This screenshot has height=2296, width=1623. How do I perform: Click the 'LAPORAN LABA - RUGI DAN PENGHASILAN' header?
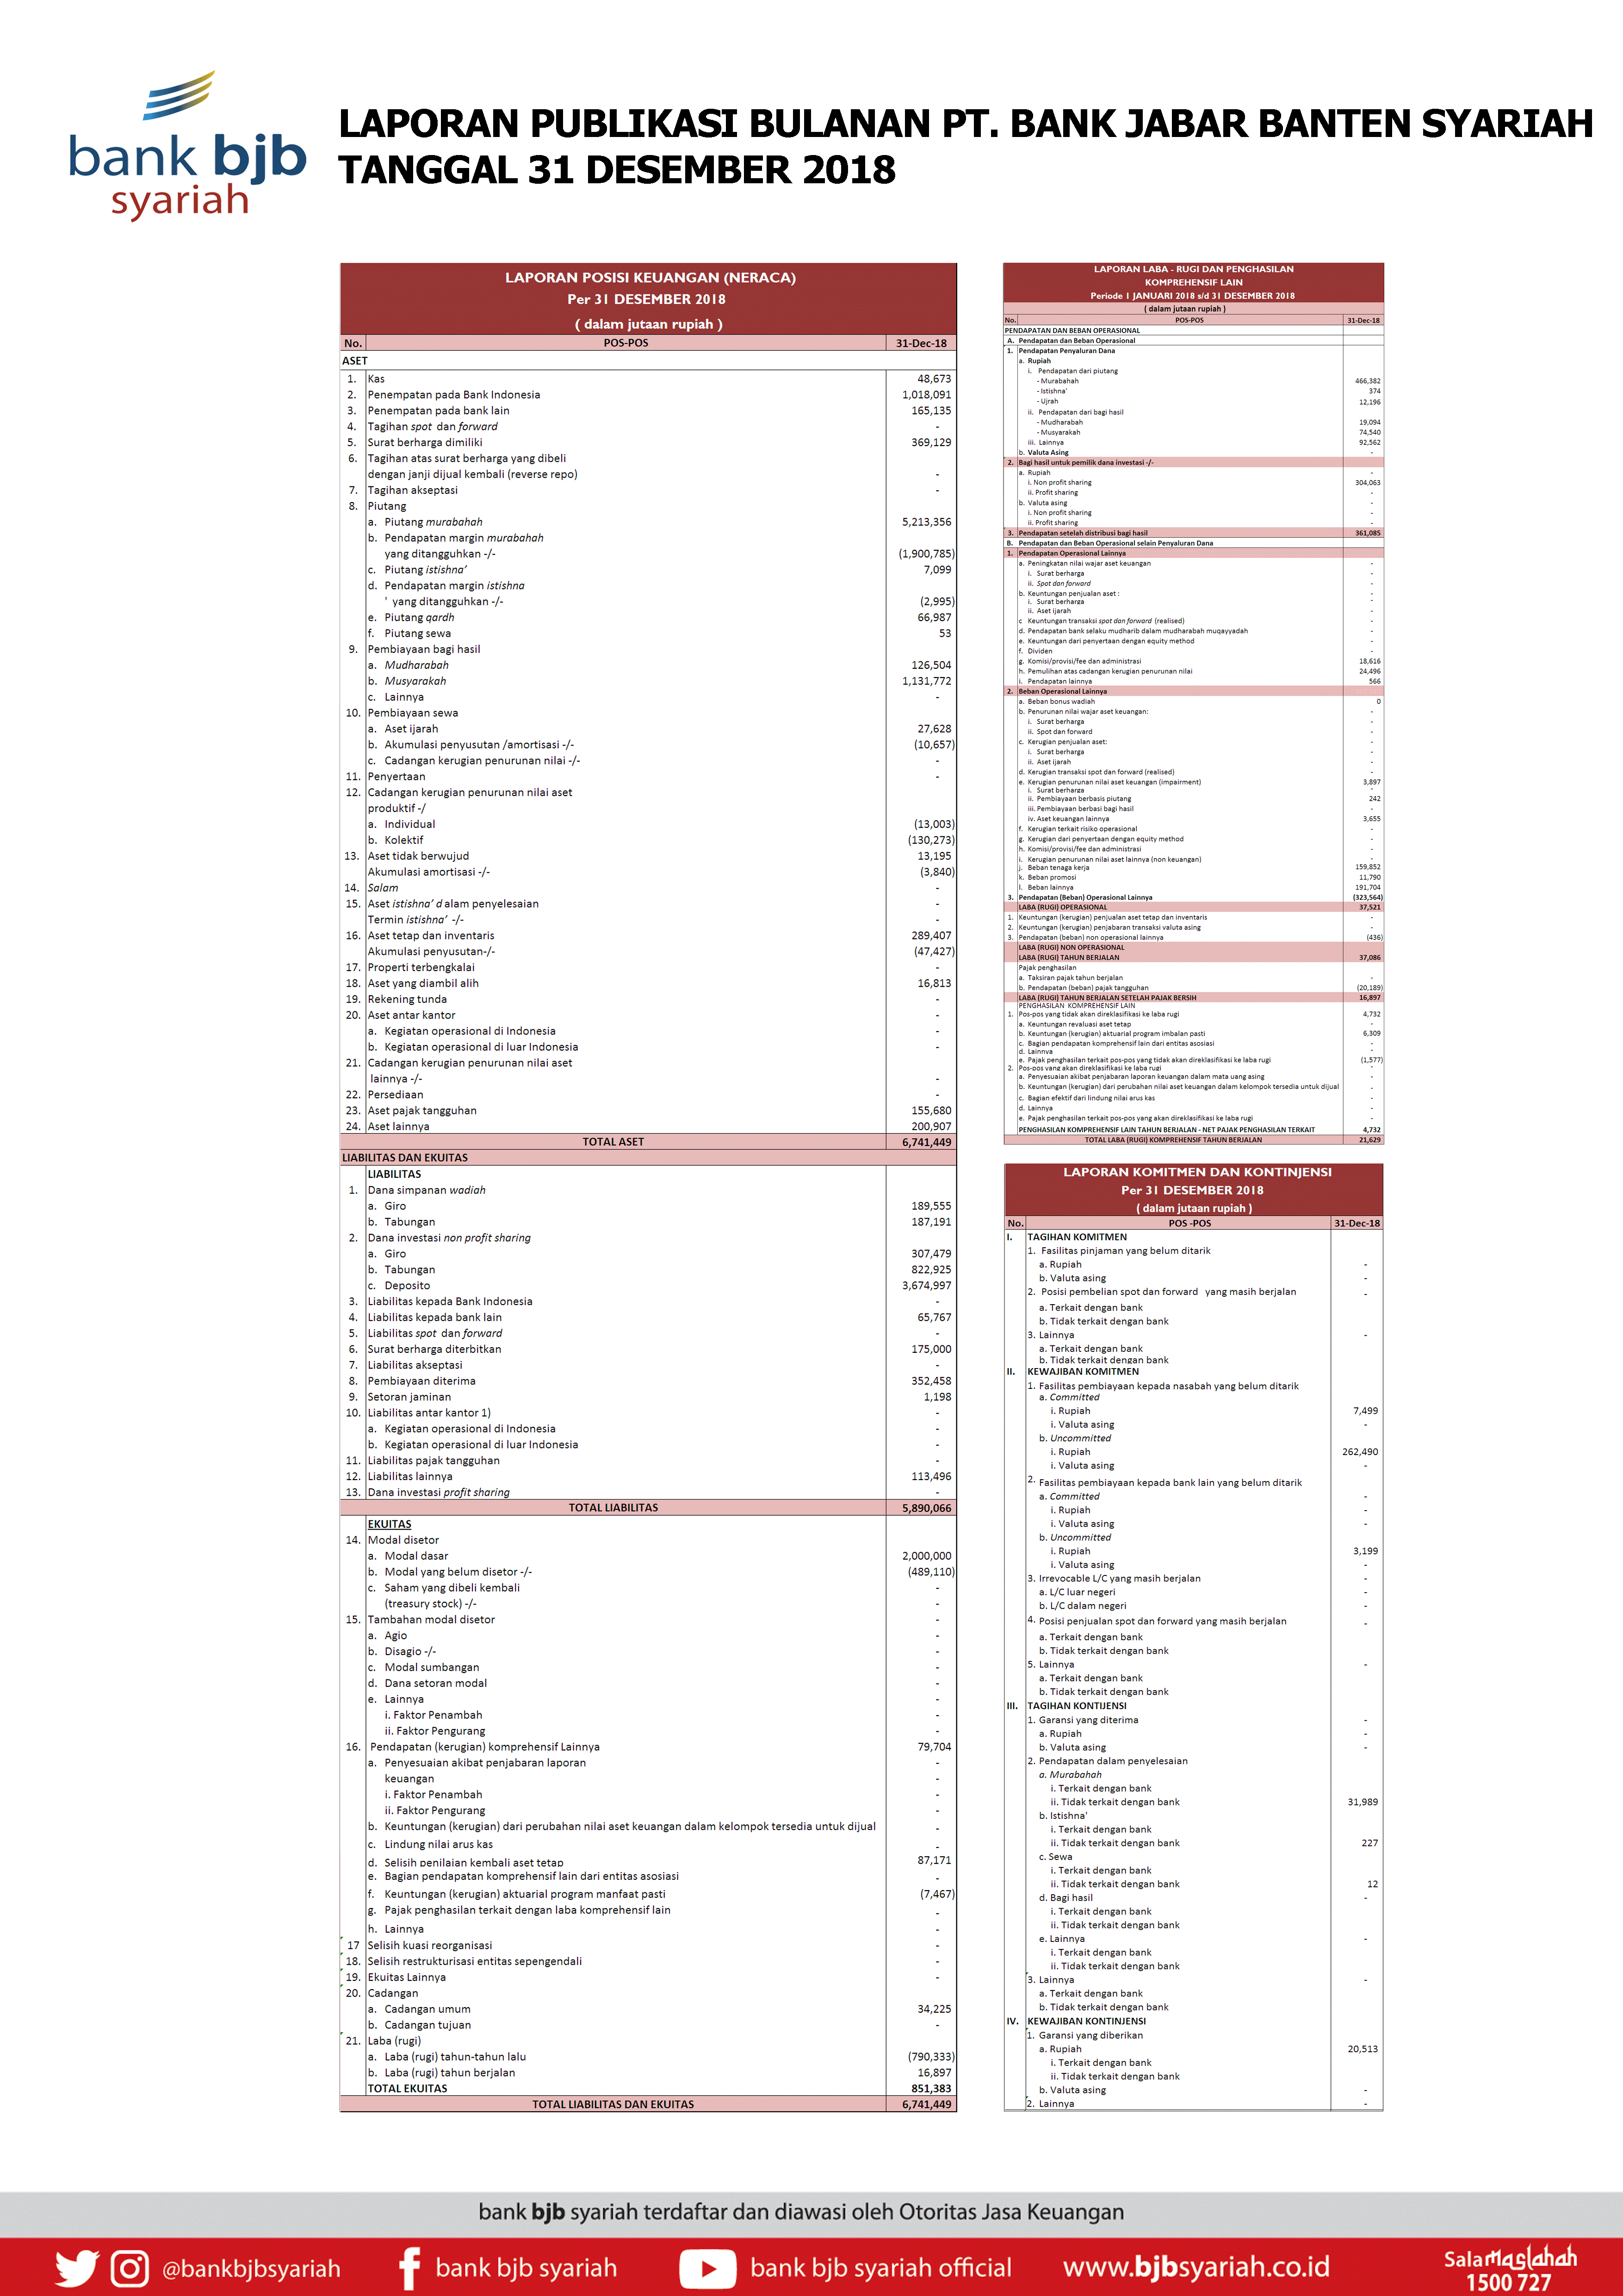click(1193, 269)
